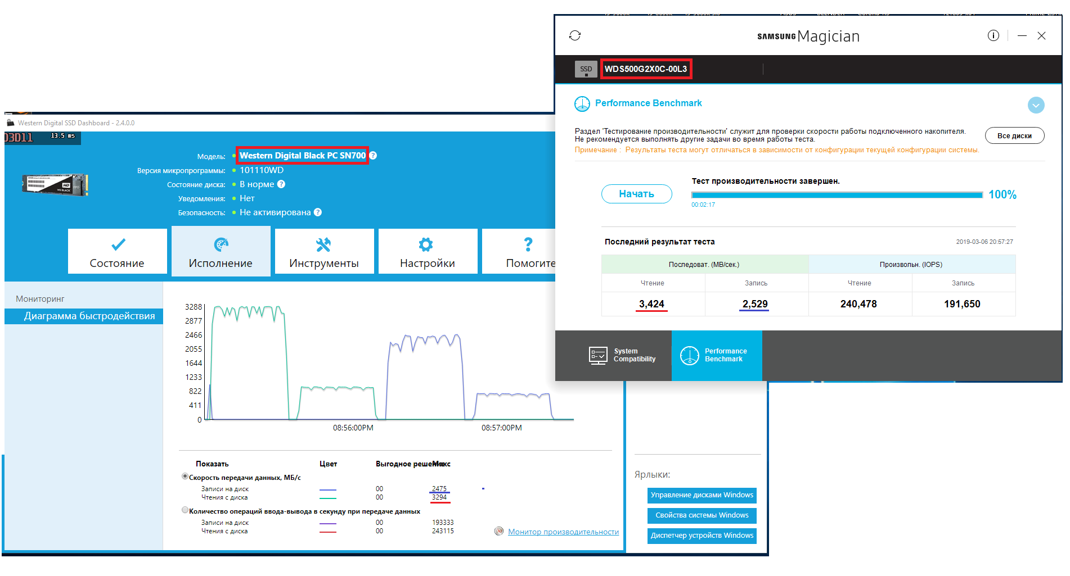Click help icon beside security status

[x=318, y=212]
